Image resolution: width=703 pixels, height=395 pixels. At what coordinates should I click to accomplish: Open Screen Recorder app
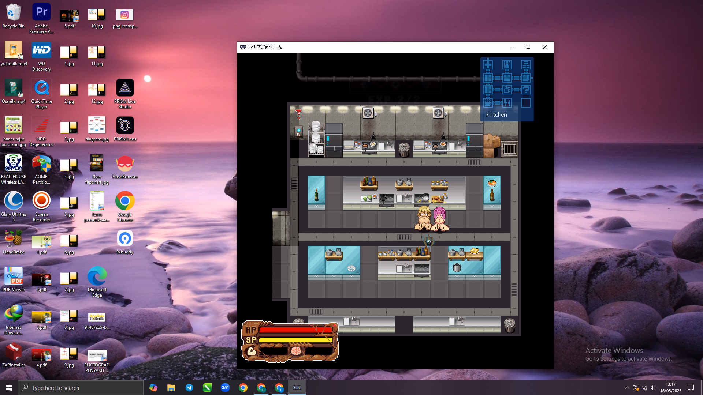pos(41,207)
